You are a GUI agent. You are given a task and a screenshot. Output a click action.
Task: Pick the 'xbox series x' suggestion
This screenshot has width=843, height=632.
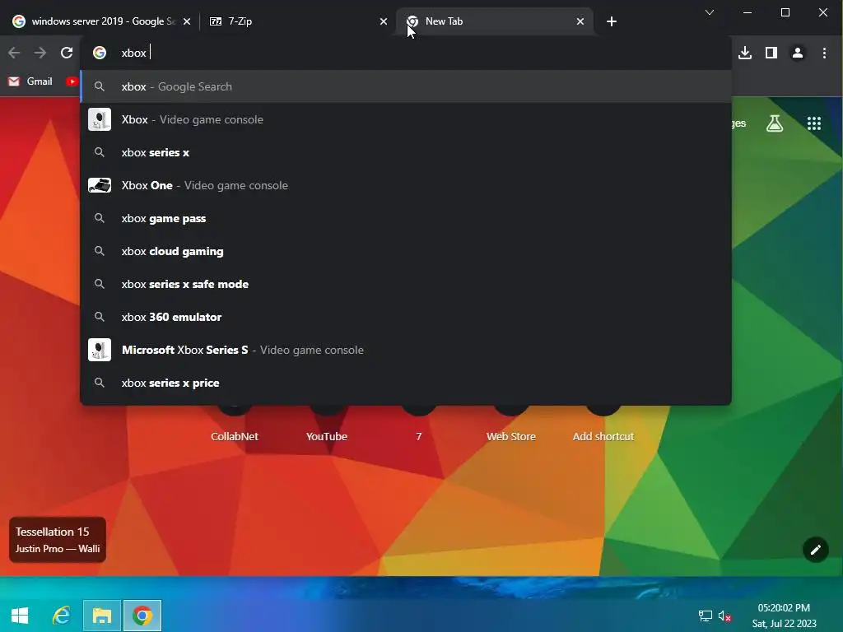406,152
